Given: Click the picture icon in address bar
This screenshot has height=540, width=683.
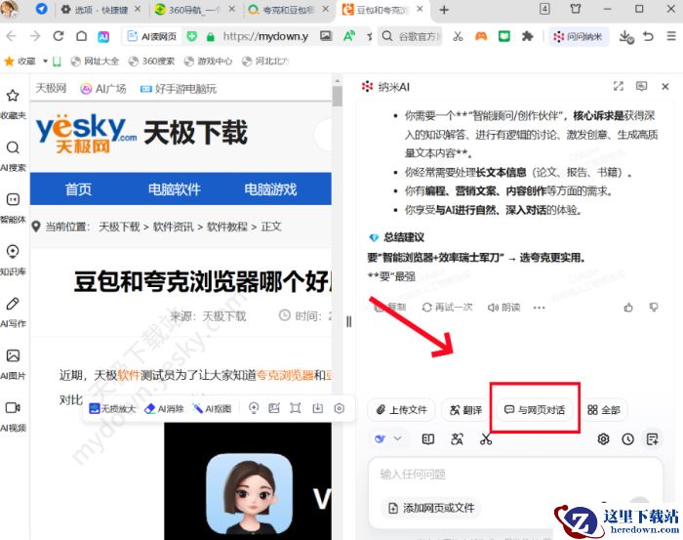Looking at the screenshot, I should pos(326,36).
